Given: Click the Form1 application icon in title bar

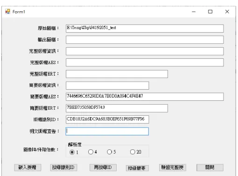Looking at the screenshot, I should pos(7,12).
